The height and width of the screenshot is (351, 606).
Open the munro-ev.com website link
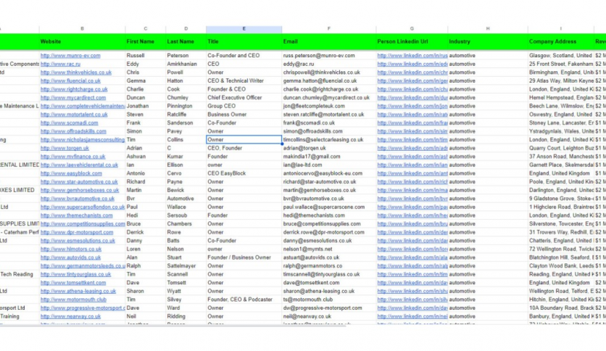(70, 56)
